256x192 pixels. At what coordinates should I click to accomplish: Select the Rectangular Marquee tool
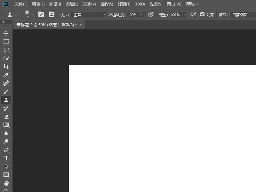(6, 42)
